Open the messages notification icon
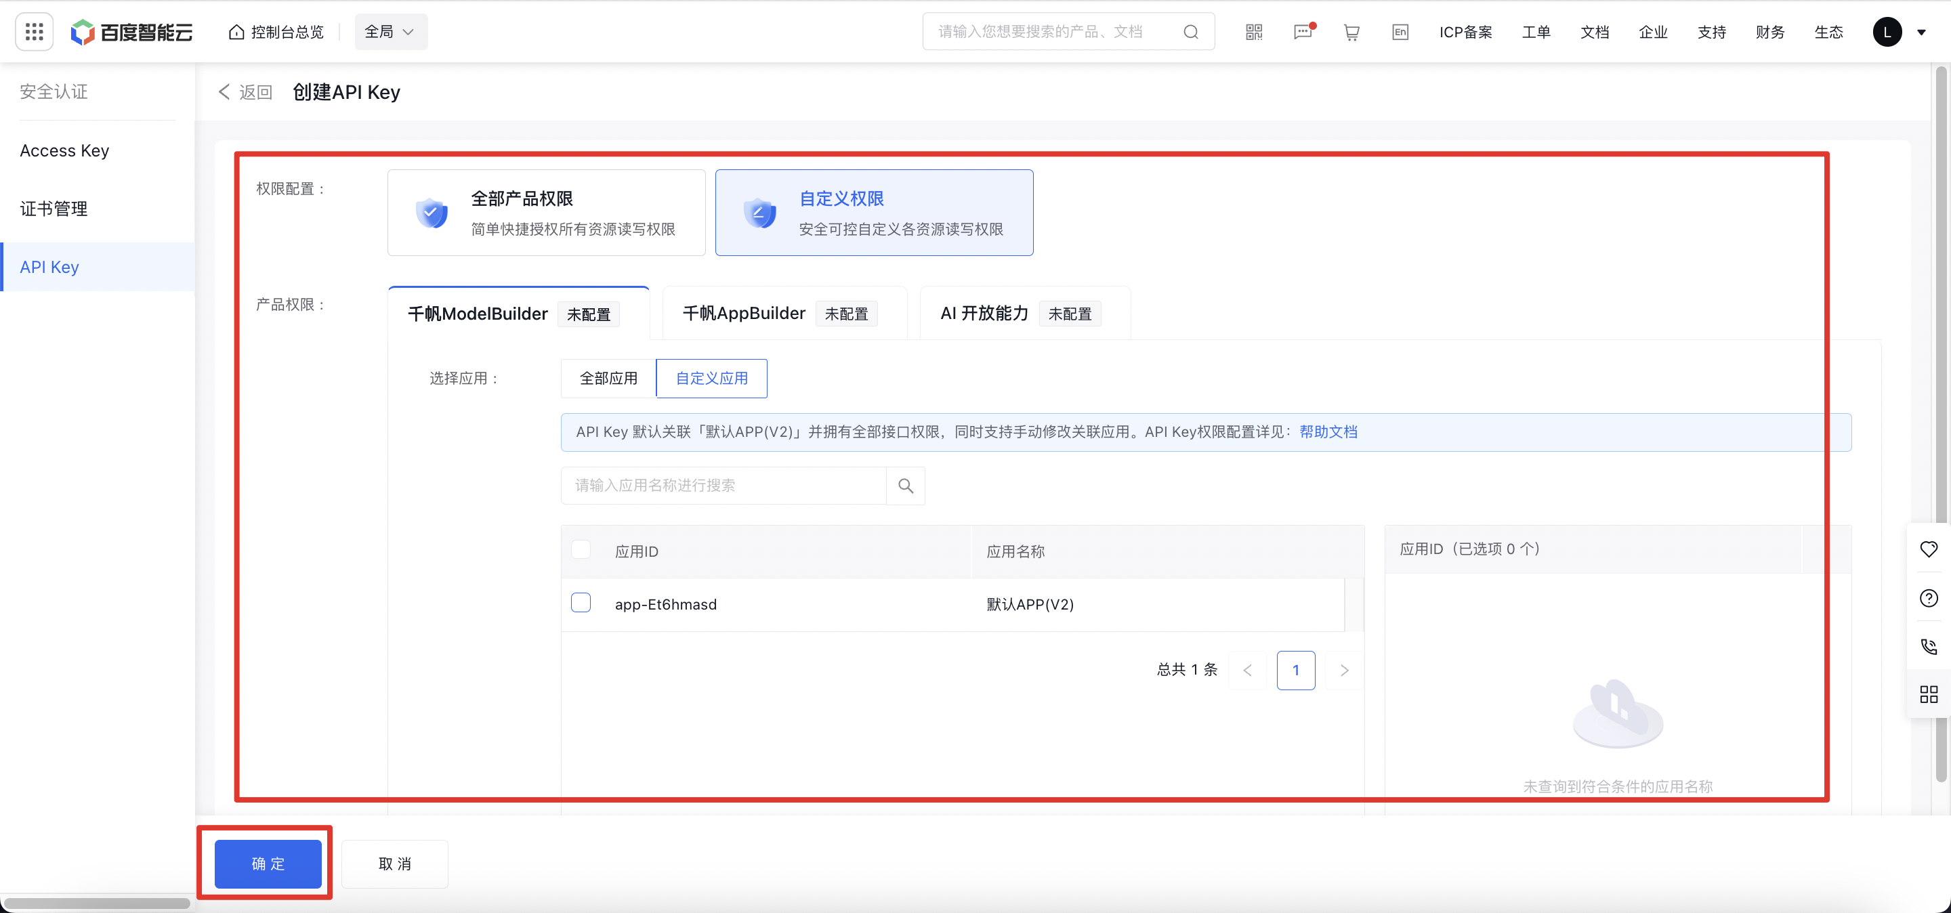 (x=1303, y=32)
